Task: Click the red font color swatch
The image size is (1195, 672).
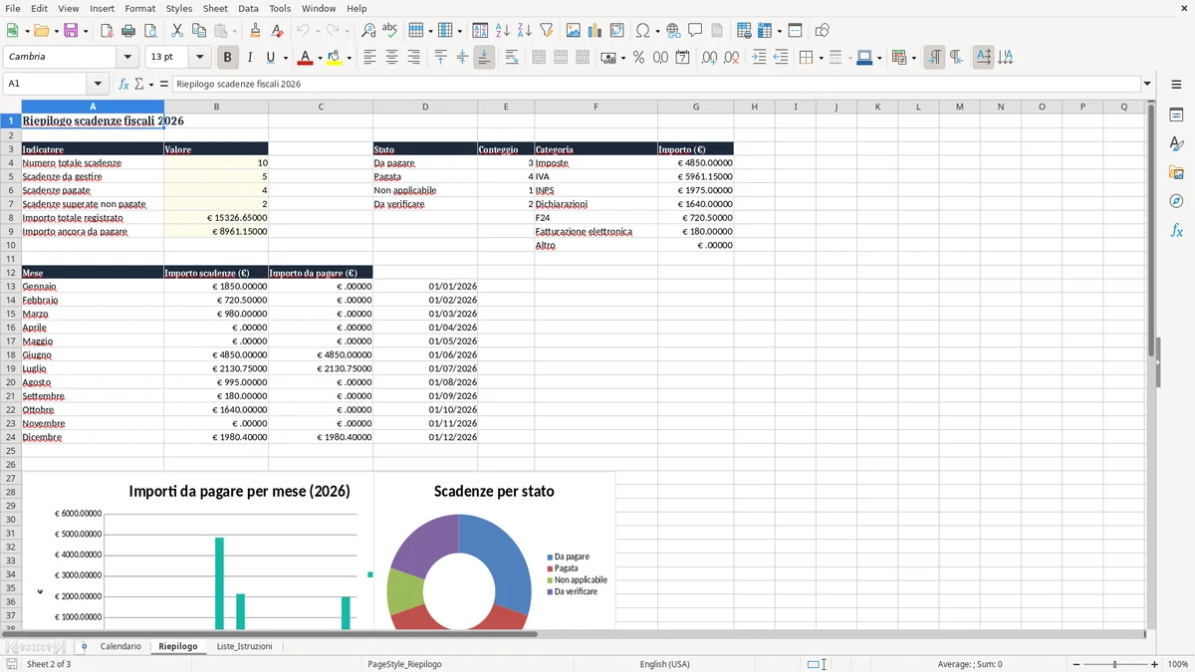Action: [305, 58]
